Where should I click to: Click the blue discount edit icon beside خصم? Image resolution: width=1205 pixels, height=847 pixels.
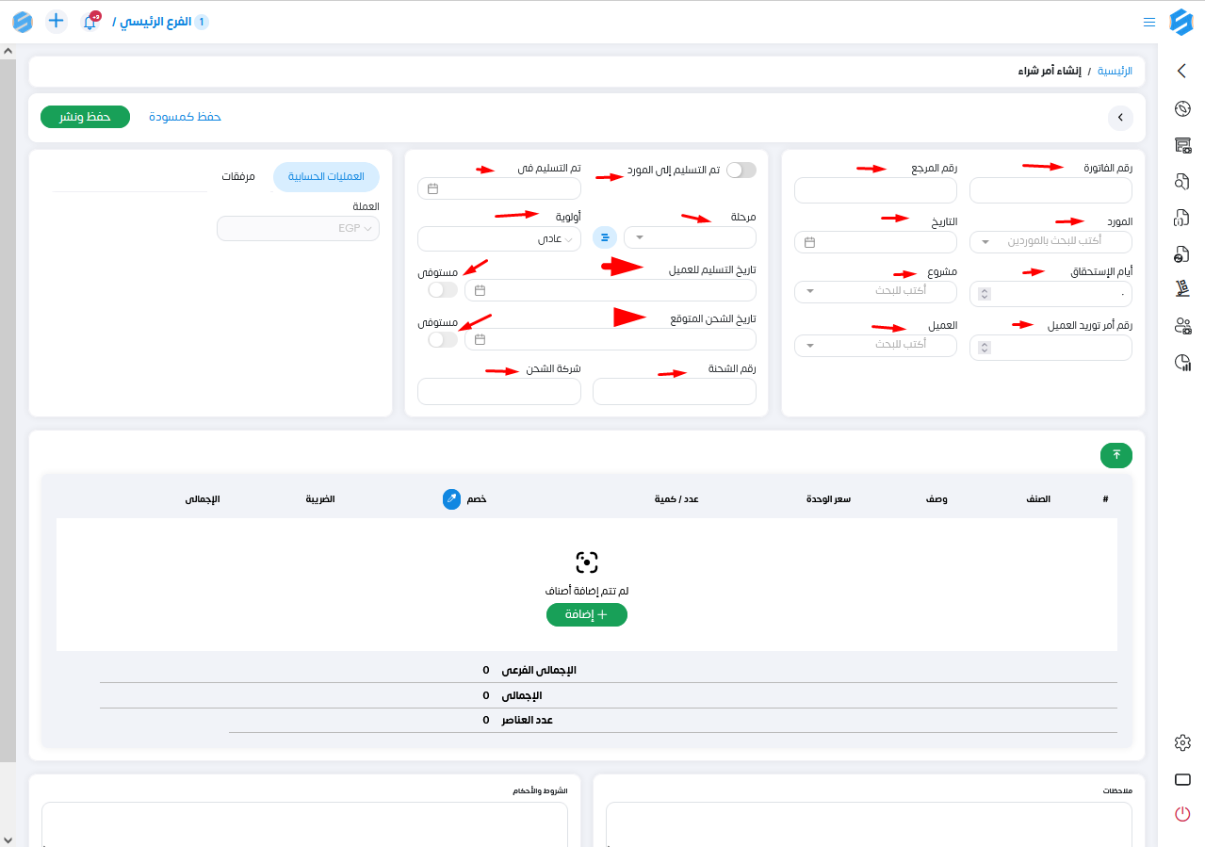tap(452, 498)
